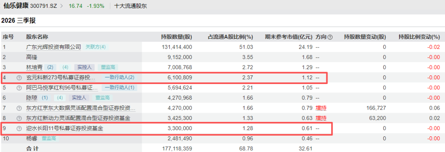The image size is (445, 152).
Task: Click the question icon in row 8
Action: [19, 118]
